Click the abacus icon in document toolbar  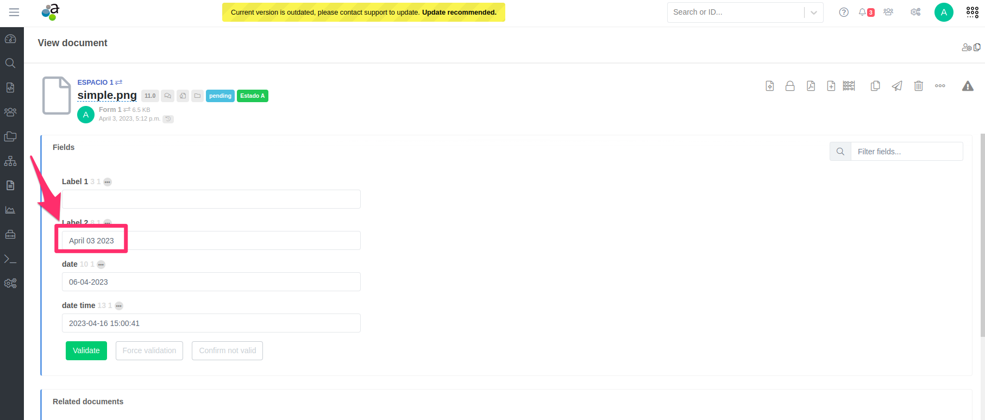pyautogui.click(x=849, y=86)
